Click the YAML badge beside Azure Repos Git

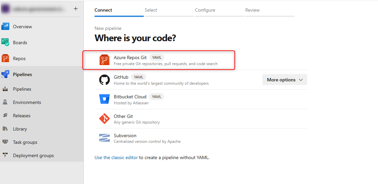(x=157, y=57)
